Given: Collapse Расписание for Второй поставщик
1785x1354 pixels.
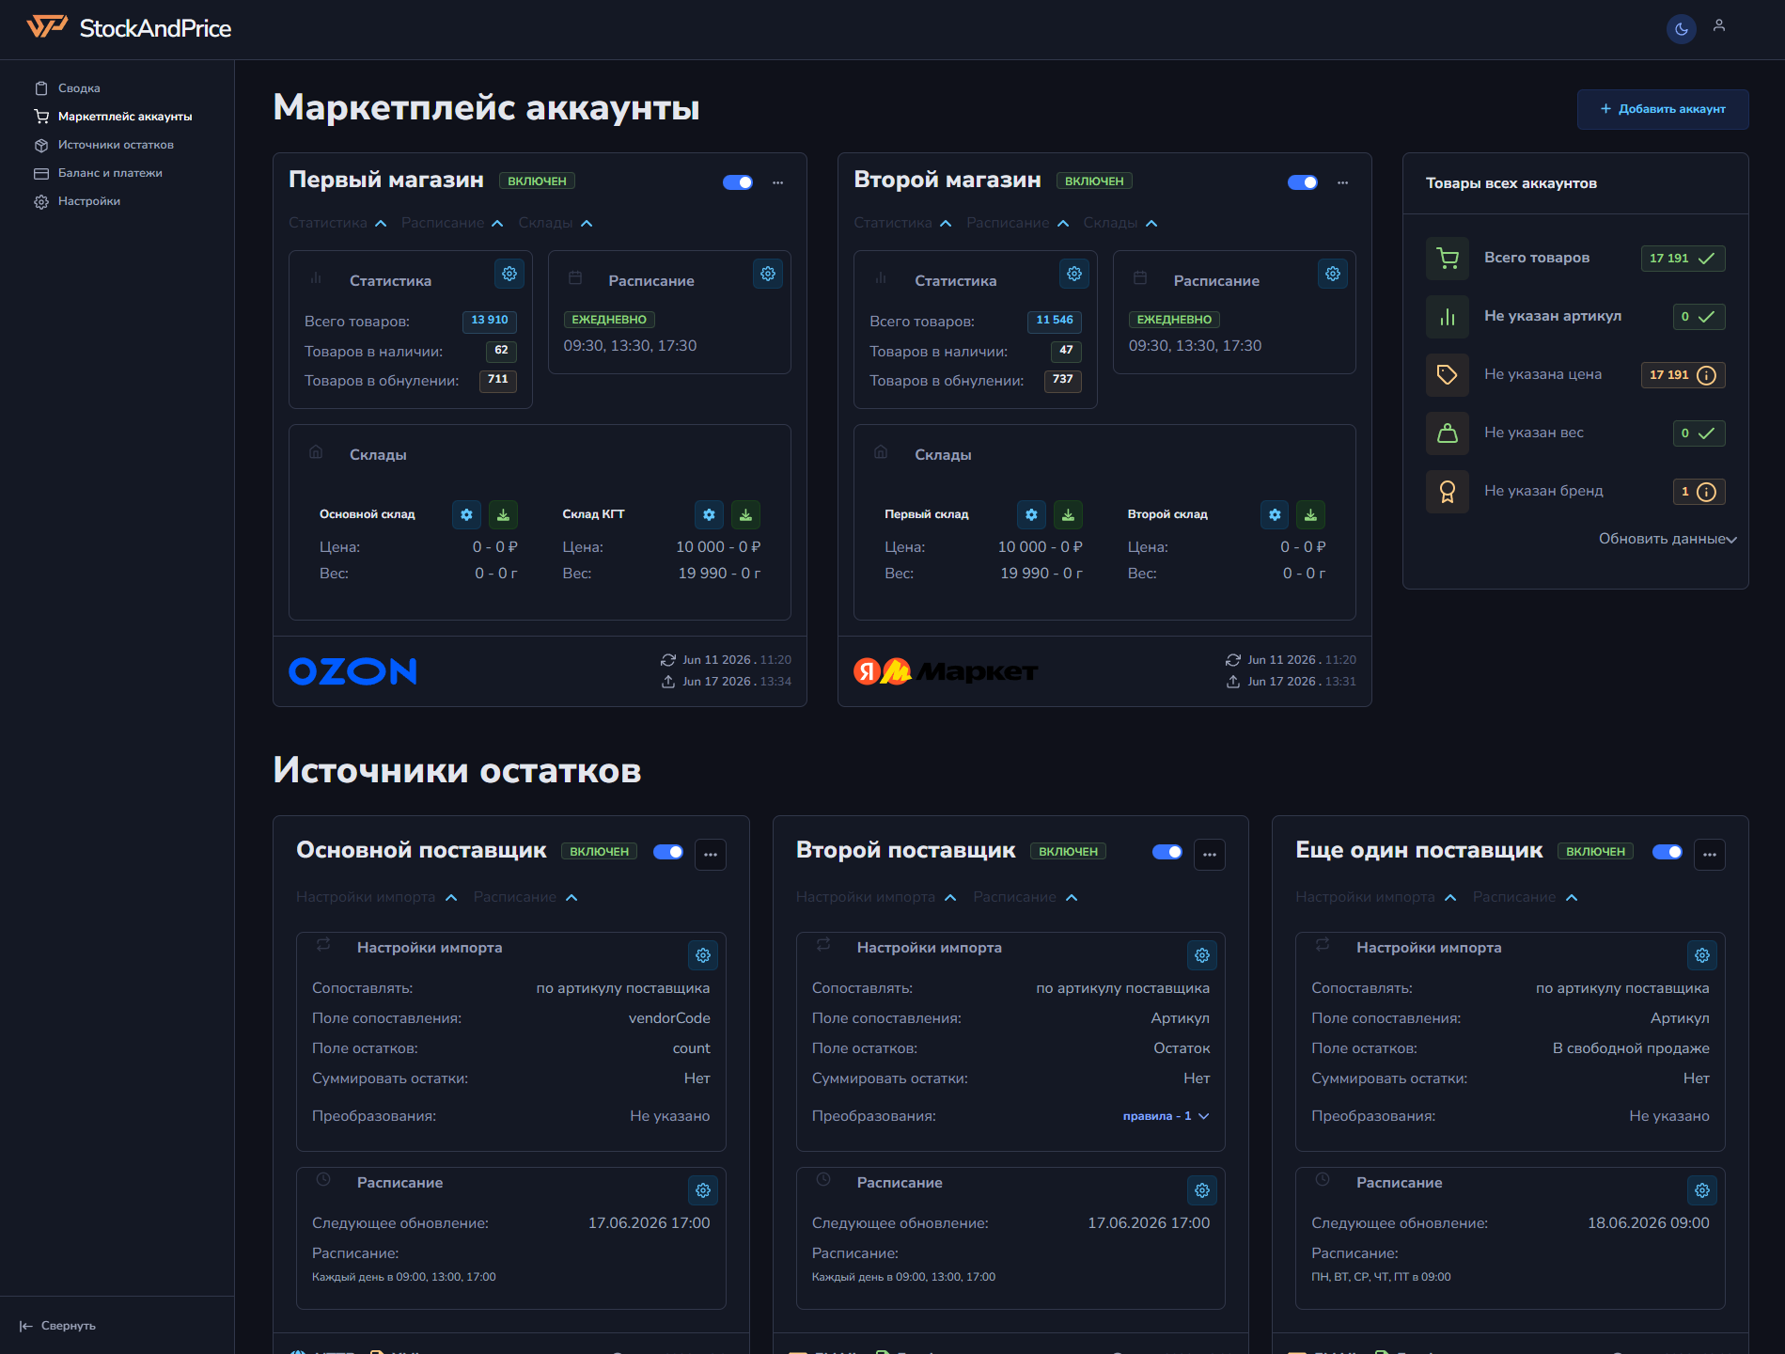Looking at the screenshot, I should (1026, 897).
